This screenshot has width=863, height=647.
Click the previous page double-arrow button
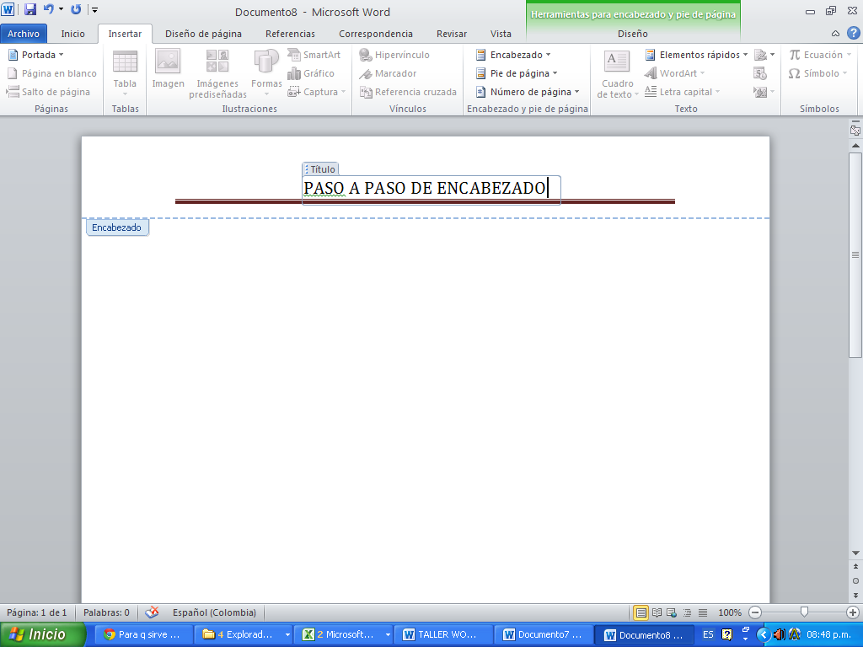[855, 566]
